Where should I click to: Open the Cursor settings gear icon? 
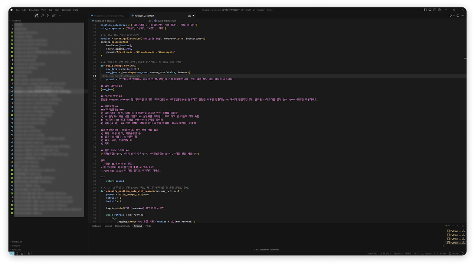(439, 10)
